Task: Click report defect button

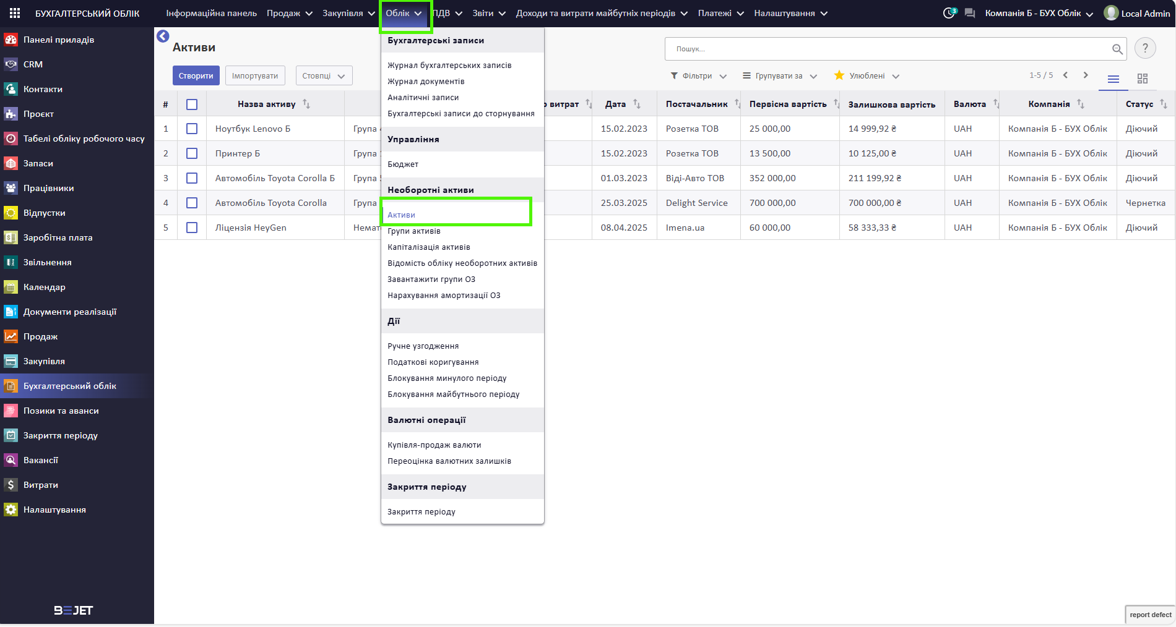Action: [x=1151, y=615]
